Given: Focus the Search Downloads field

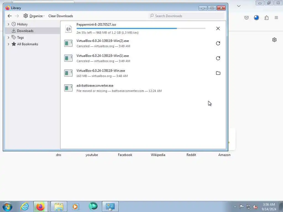Looking at the screenshot, I should [x=187, y=16].
